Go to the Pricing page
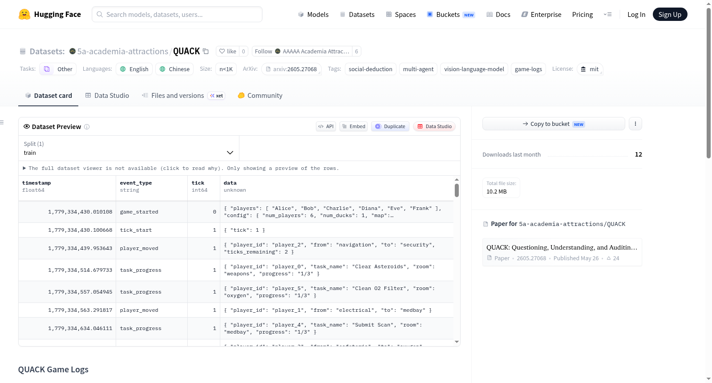Screen dimensions: 712x383 (x=583, y=14)
